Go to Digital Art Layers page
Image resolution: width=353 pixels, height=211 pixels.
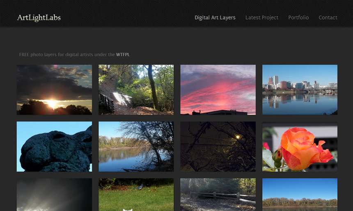coord(215,18)
